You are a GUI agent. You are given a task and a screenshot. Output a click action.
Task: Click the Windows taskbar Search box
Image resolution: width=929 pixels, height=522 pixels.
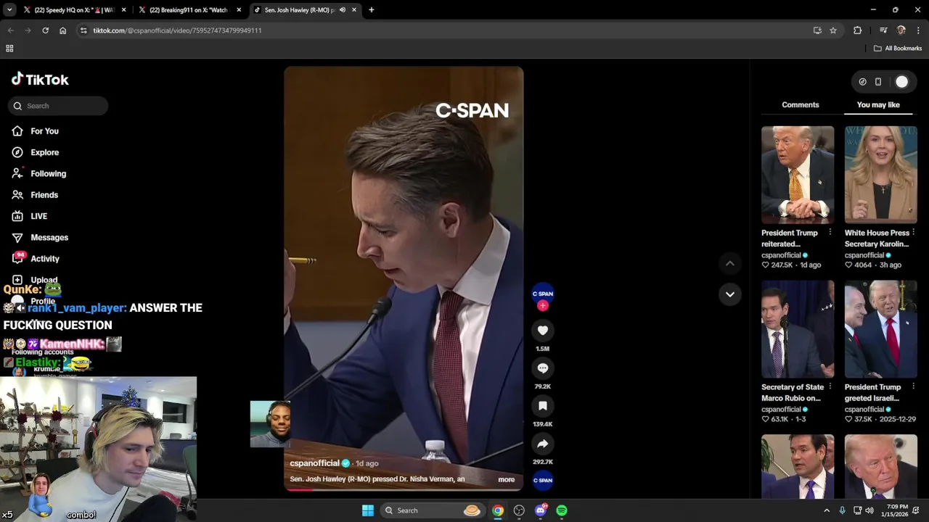pyautogui.click(x=433, y=510)
